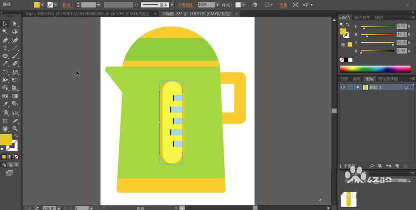Viewport: 416px width, 210px height.
Task: Click the 描边 link in control bar
Action: pyautogui.click(x=67, y=5)
